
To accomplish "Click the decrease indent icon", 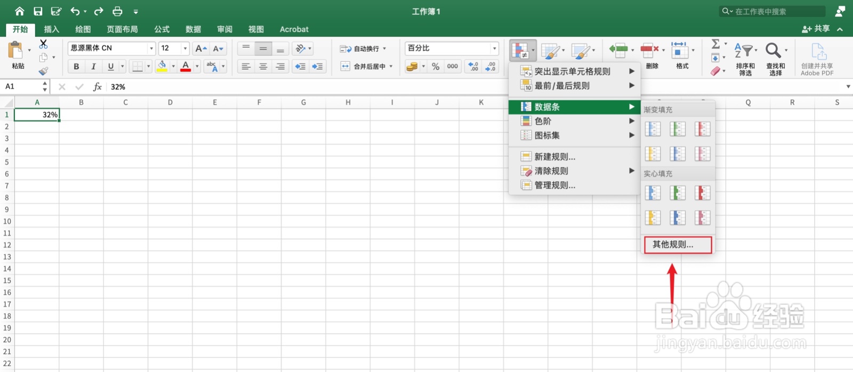I will pyautogui.click(x=301, y=66).
